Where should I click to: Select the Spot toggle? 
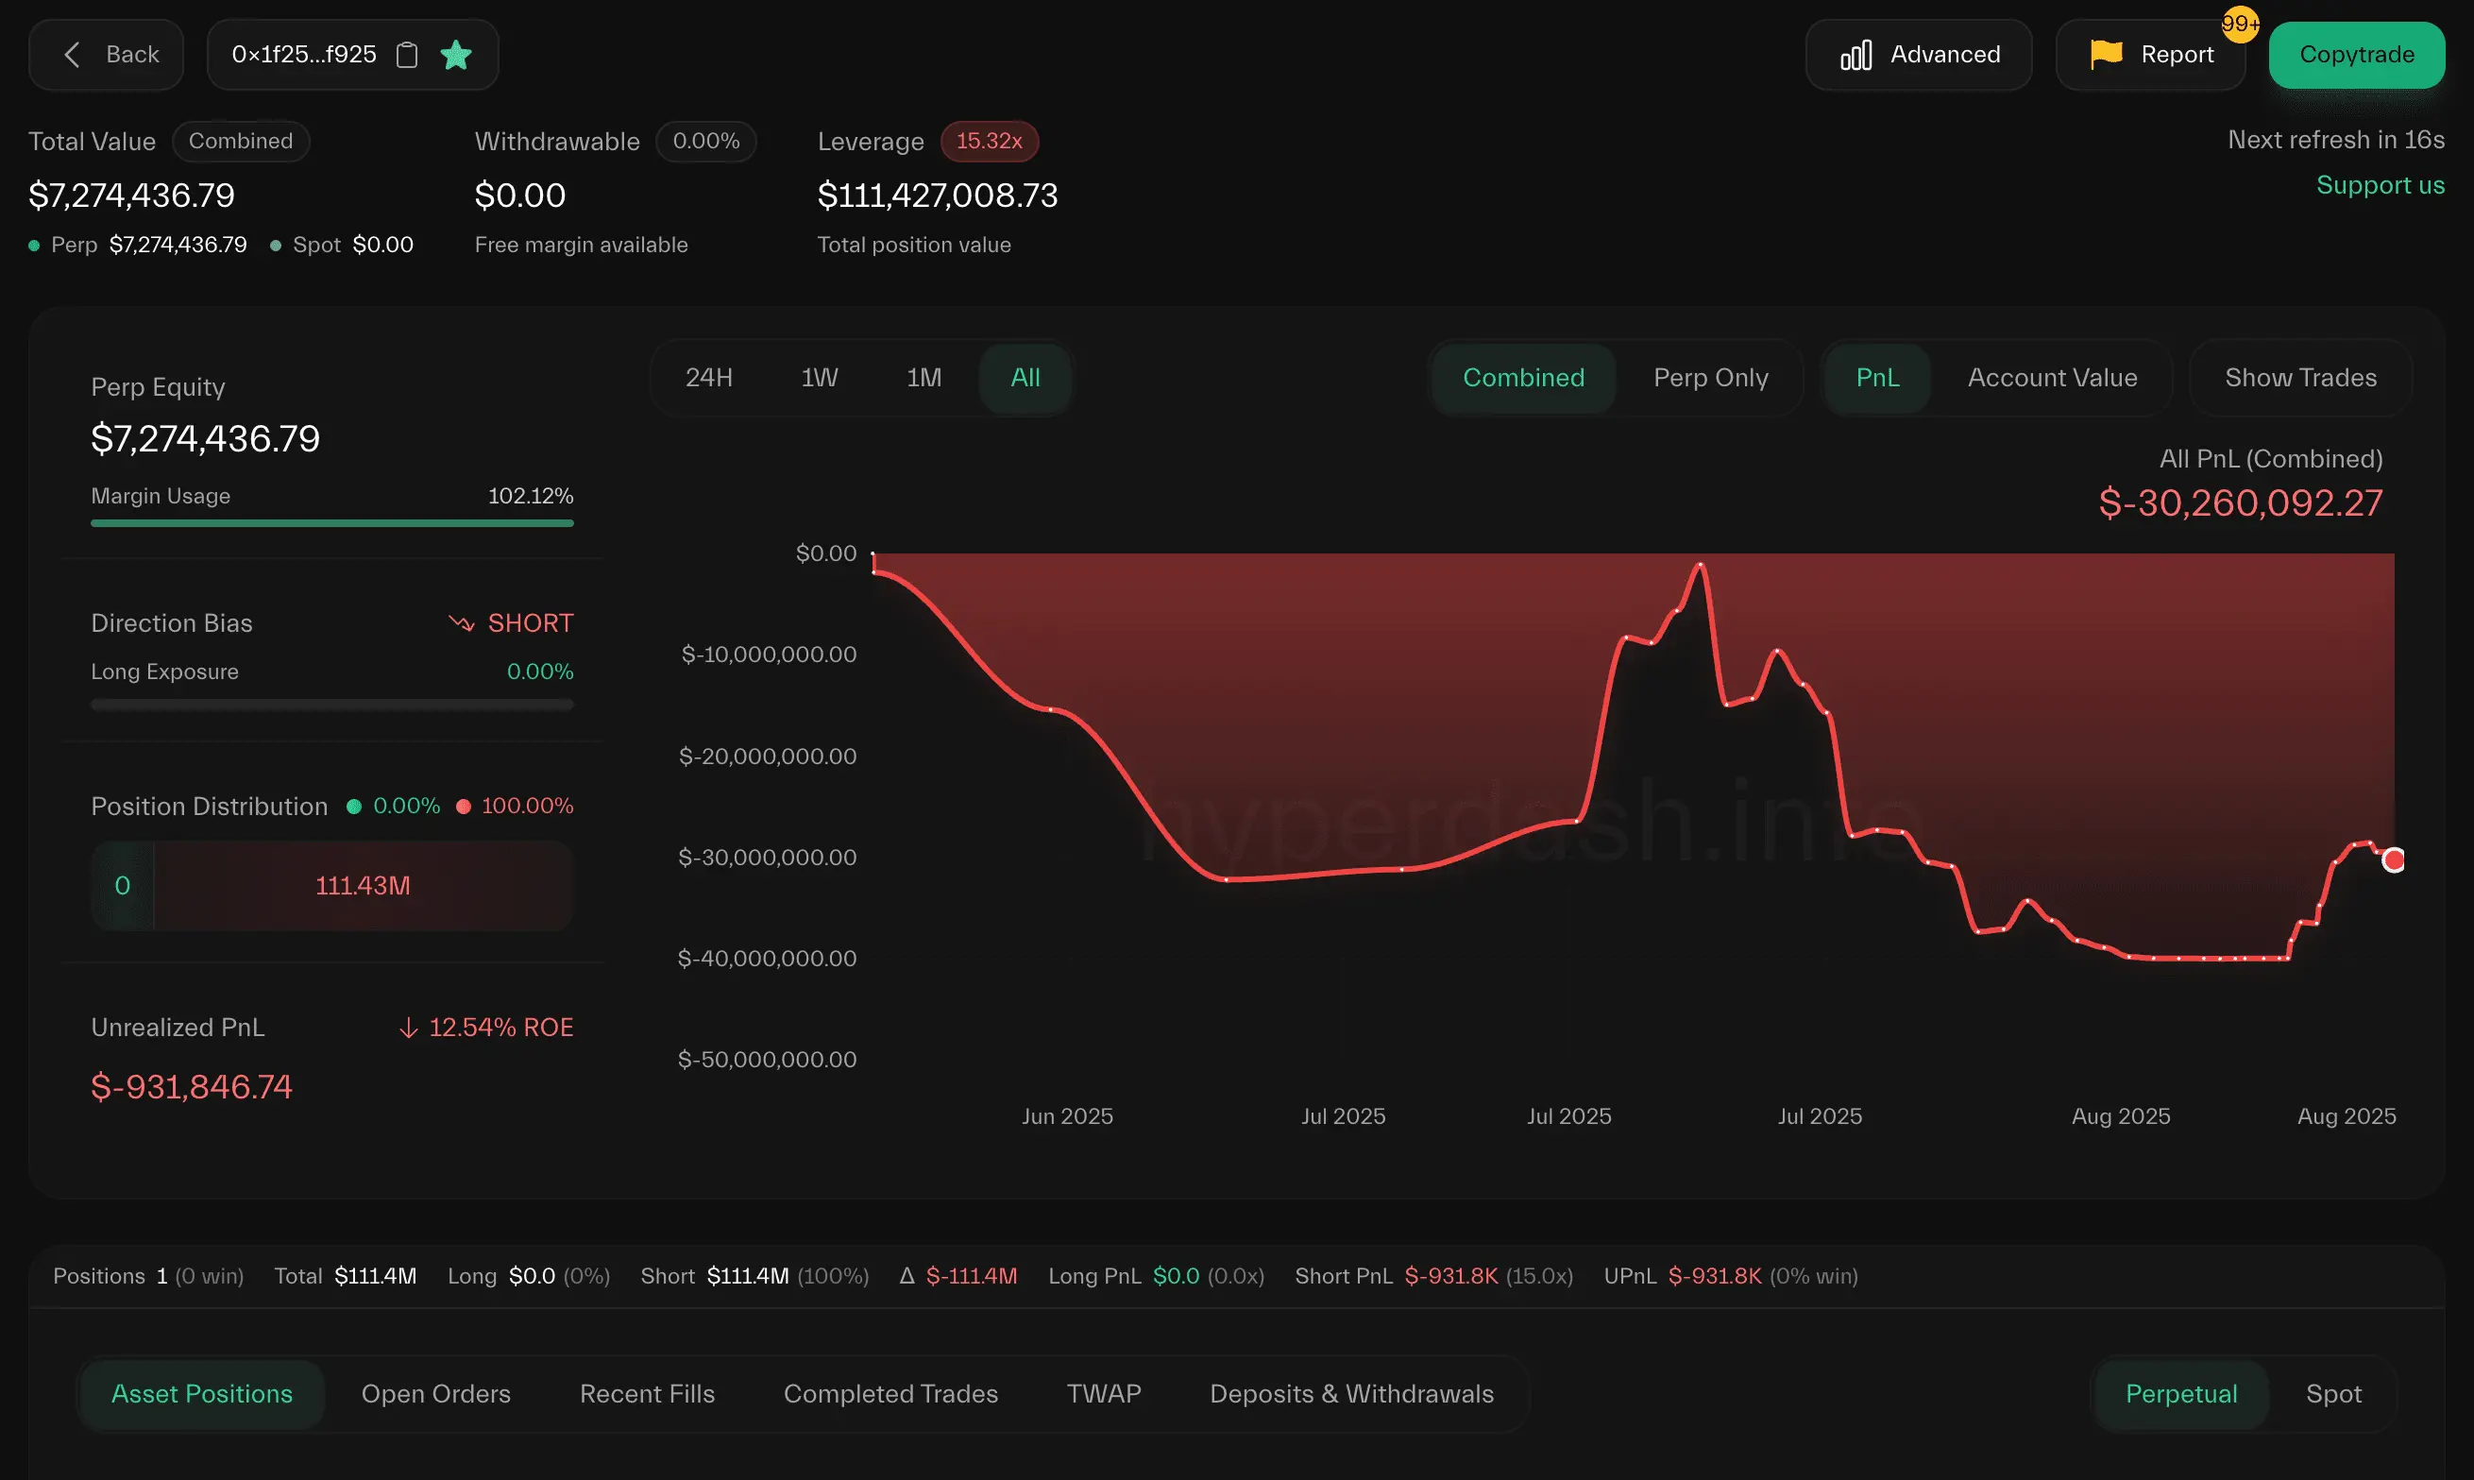(x=2333, y=1394)
